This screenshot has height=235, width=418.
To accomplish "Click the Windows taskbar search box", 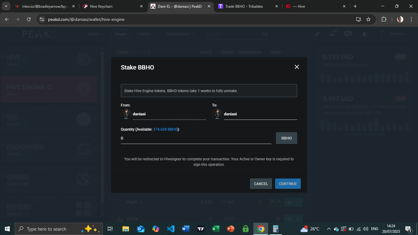I will pos(59,228).
